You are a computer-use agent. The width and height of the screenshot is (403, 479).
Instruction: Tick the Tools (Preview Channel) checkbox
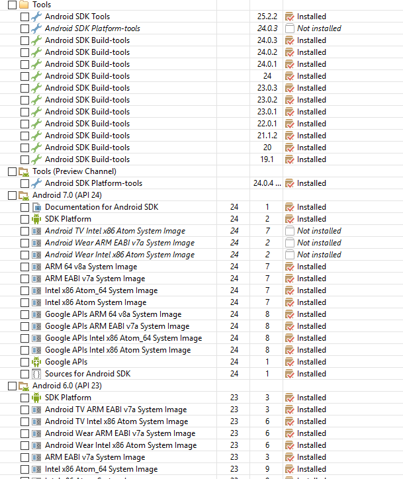tap(12, 171)
